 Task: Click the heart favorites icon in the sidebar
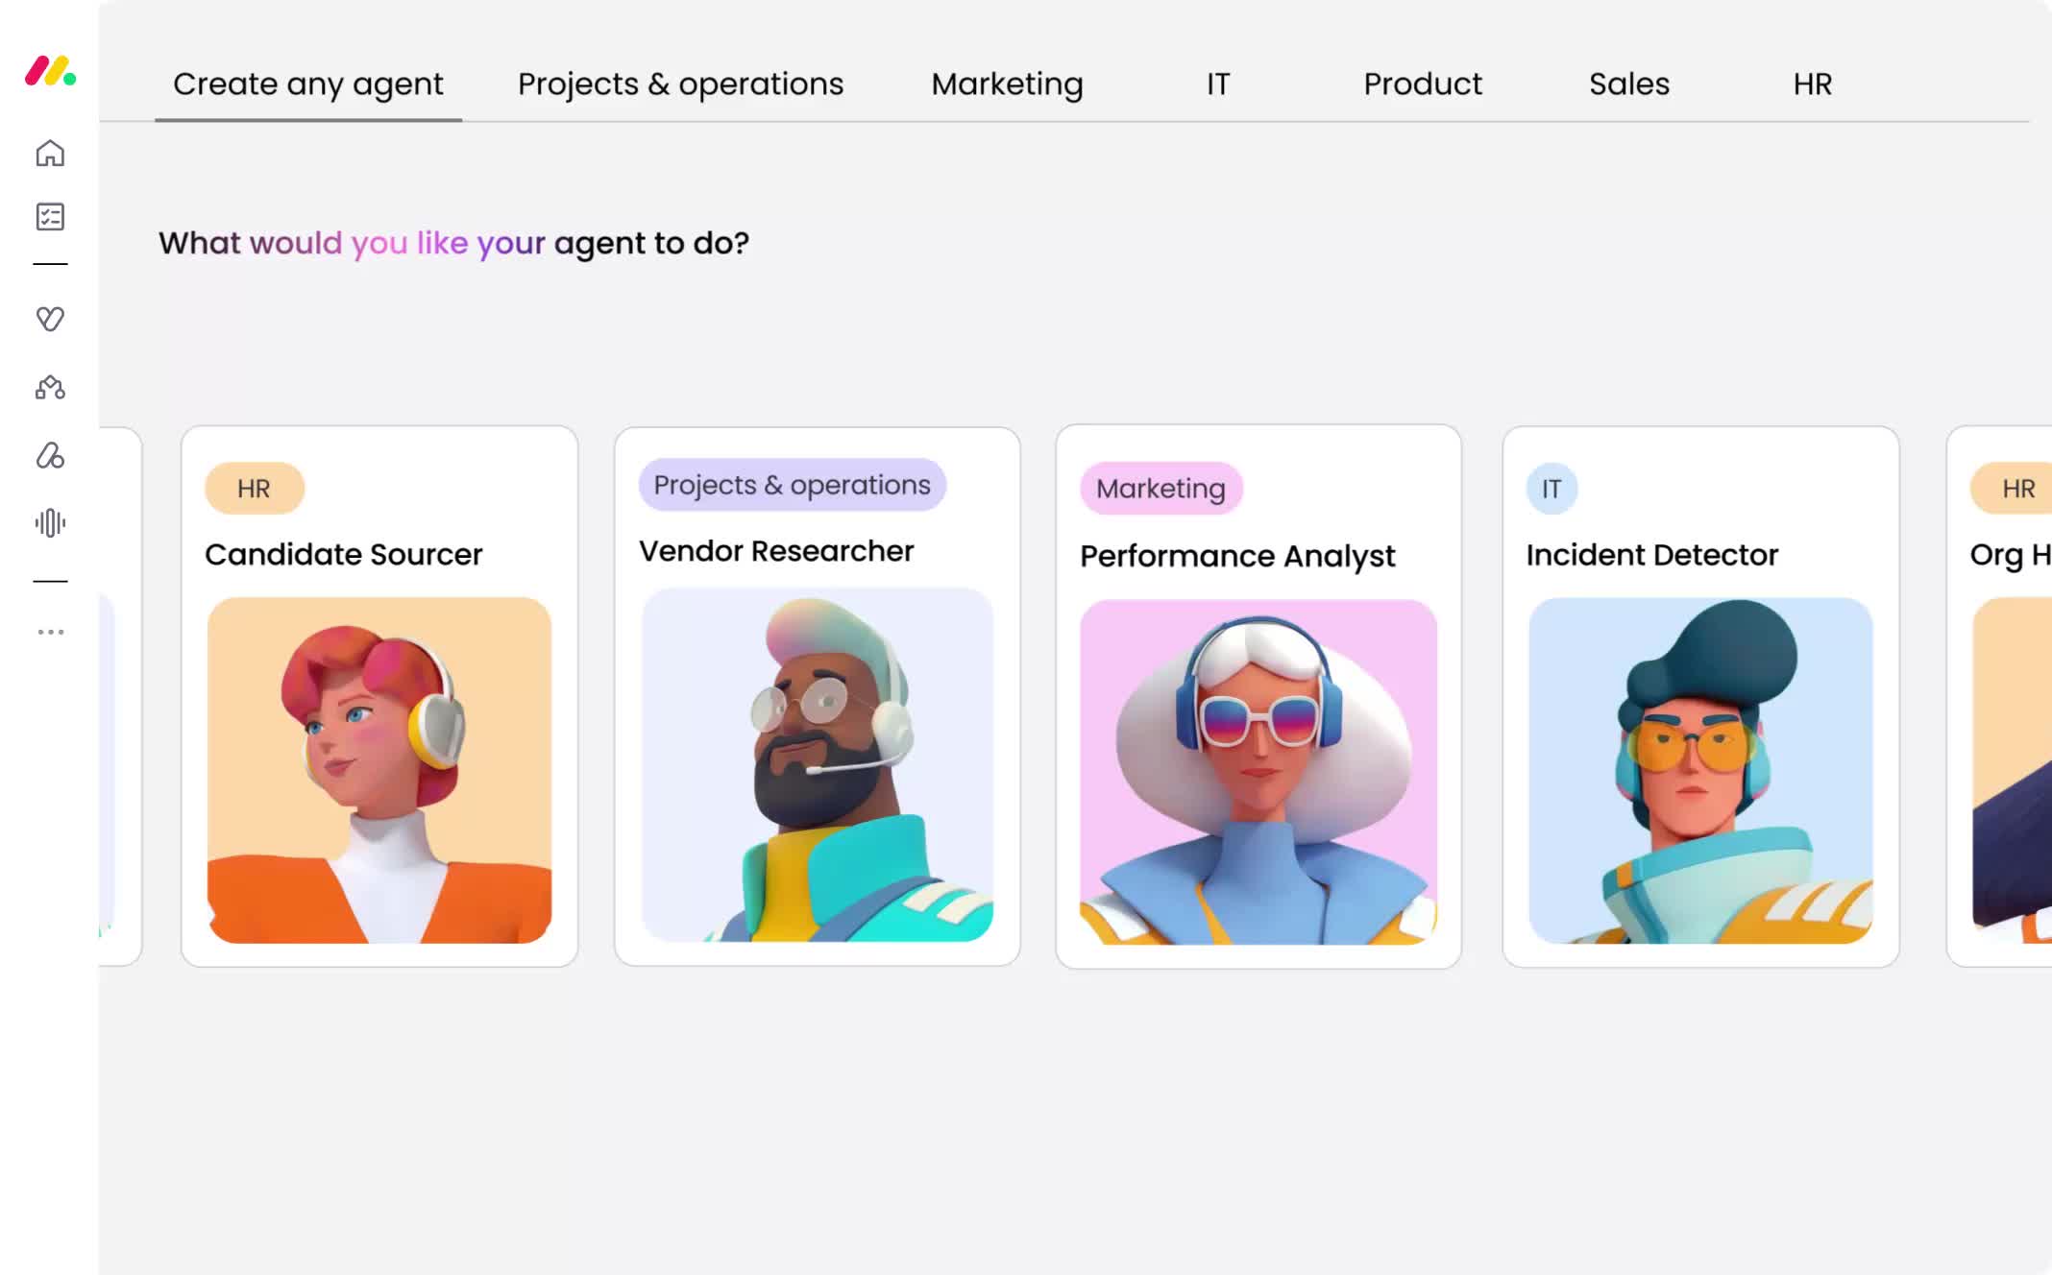click(50, 318)
